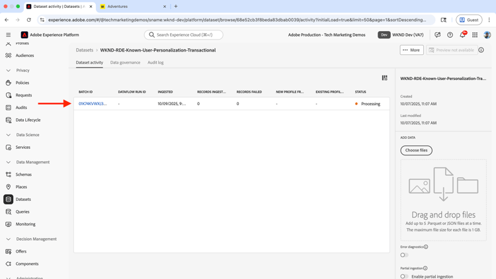The image size is (496, 279).
Task: Click DATAFLOW RUN ID column header
Action: point(132,92)
